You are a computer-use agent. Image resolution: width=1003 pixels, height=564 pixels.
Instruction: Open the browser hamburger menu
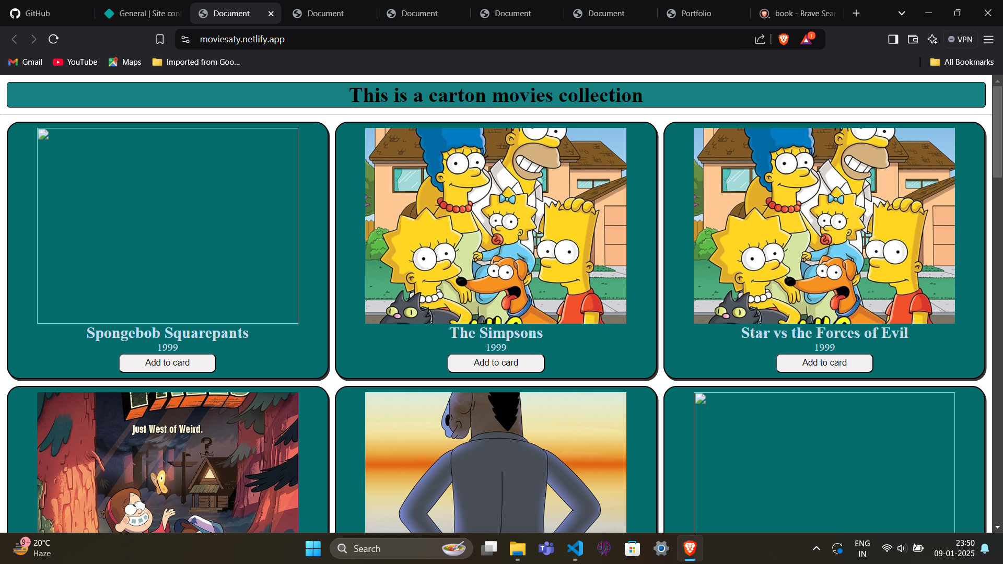(988, 39)
